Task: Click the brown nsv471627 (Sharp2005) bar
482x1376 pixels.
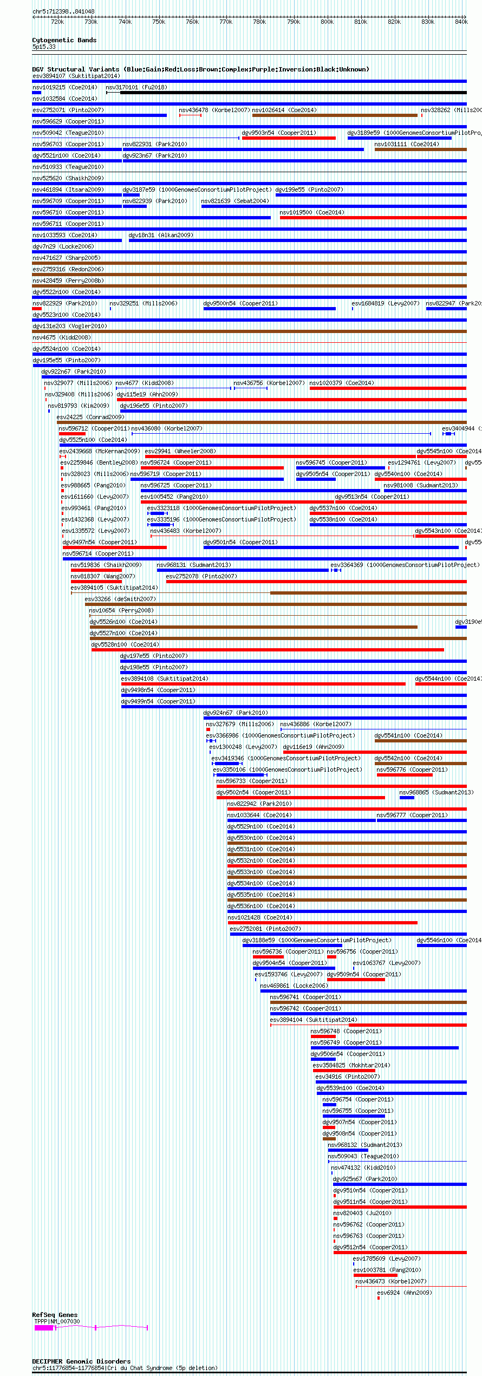Action: [249, 263]
